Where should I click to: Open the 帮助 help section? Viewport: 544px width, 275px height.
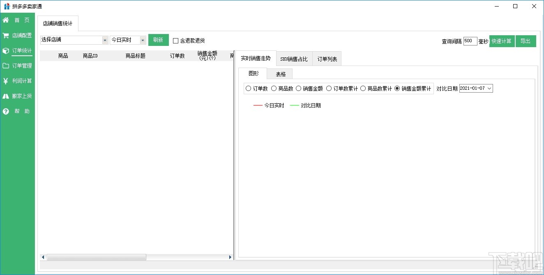tap(17, 111)
